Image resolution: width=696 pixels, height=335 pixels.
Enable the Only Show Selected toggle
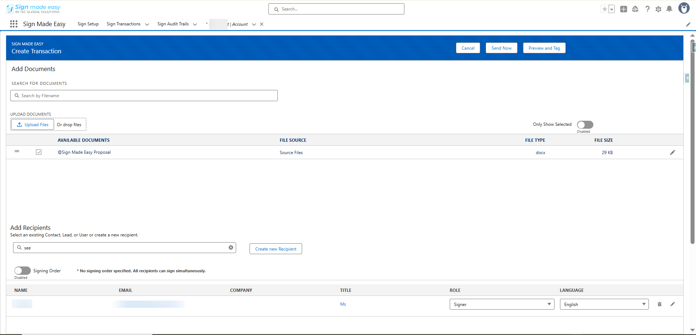(585, 125)
